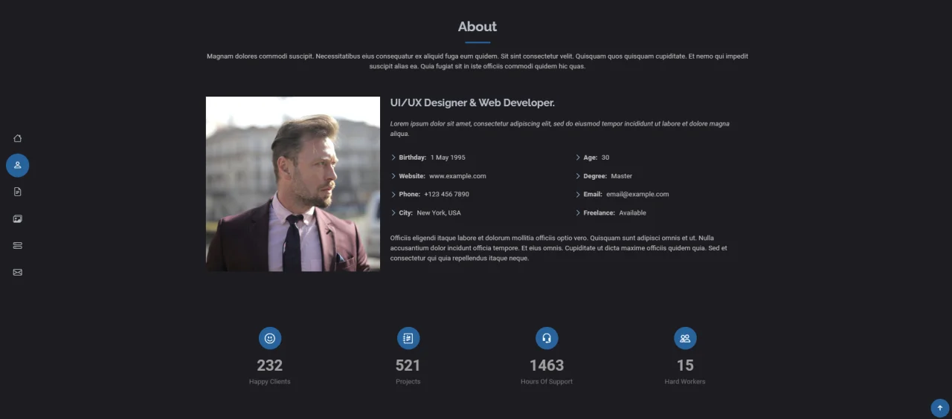
Task: Click the chevron next to Age
Action: click(578, 157)
